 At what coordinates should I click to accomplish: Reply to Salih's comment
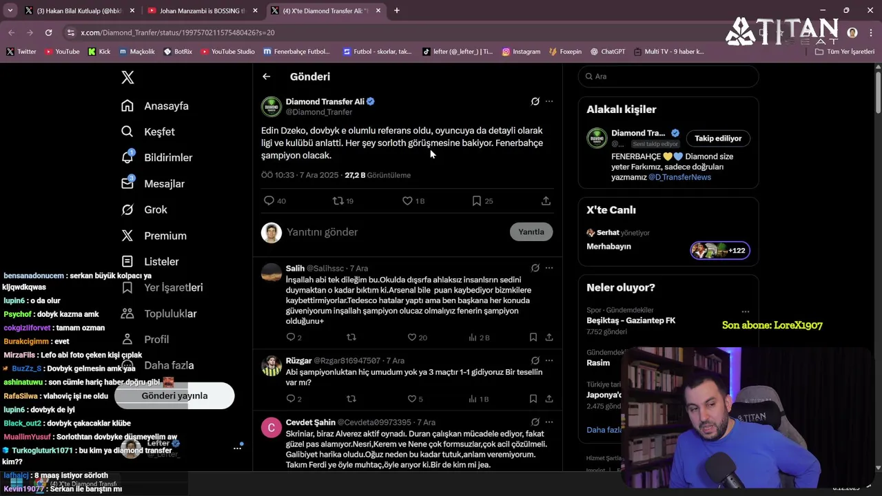point(294,338)
